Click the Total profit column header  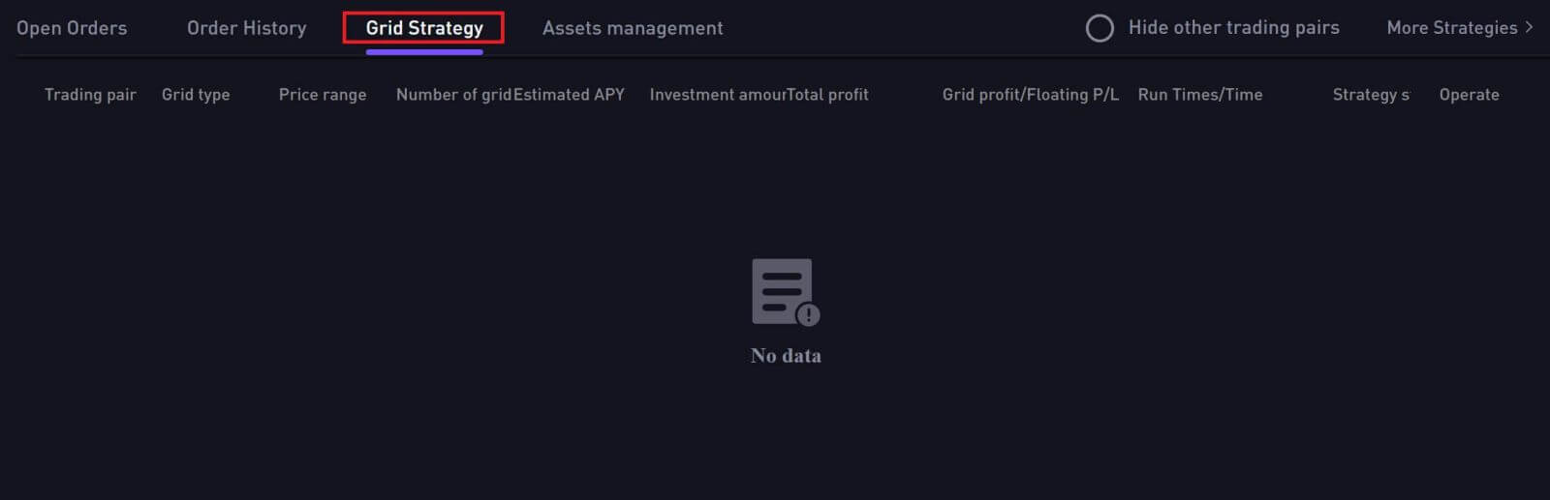click(x=827, y=95)
